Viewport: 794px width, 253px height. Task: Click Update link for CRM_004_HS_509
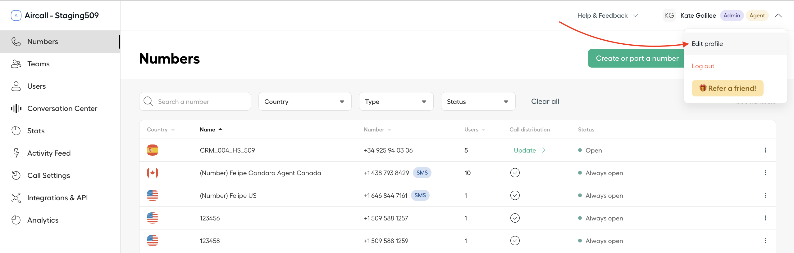point(529,150)
